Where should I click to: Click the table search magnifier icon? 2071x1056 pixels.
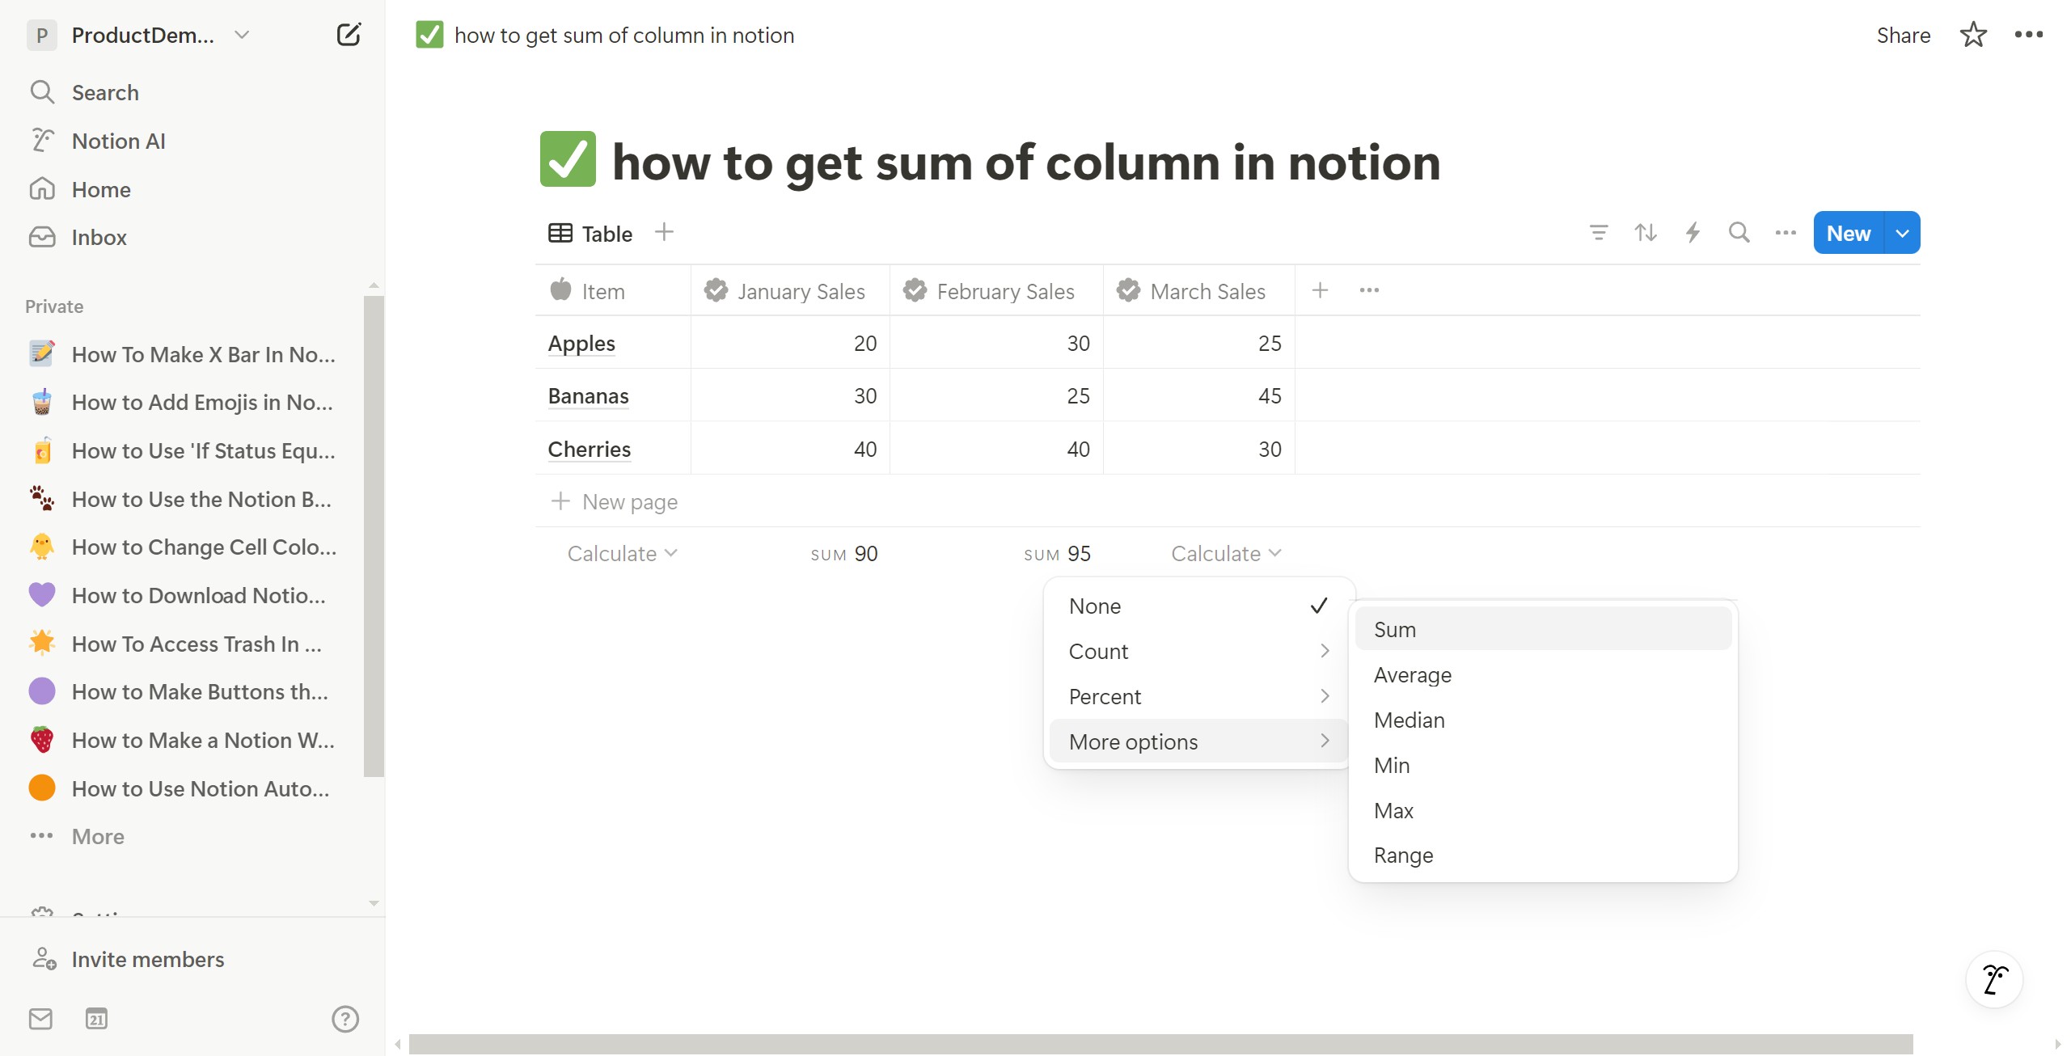click(1739, 233)
